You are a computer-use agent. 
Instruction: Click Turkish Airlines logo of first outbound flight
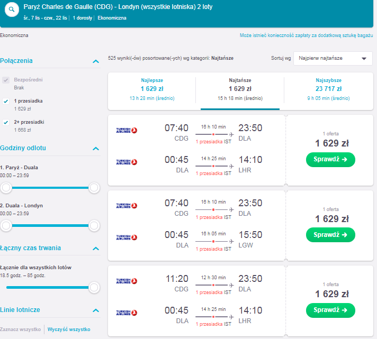tap(127, 131)
